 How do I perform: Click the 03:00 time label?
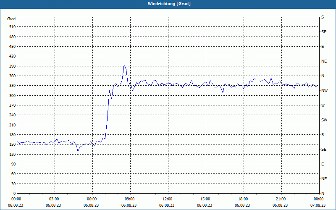(x=55, y=199)
